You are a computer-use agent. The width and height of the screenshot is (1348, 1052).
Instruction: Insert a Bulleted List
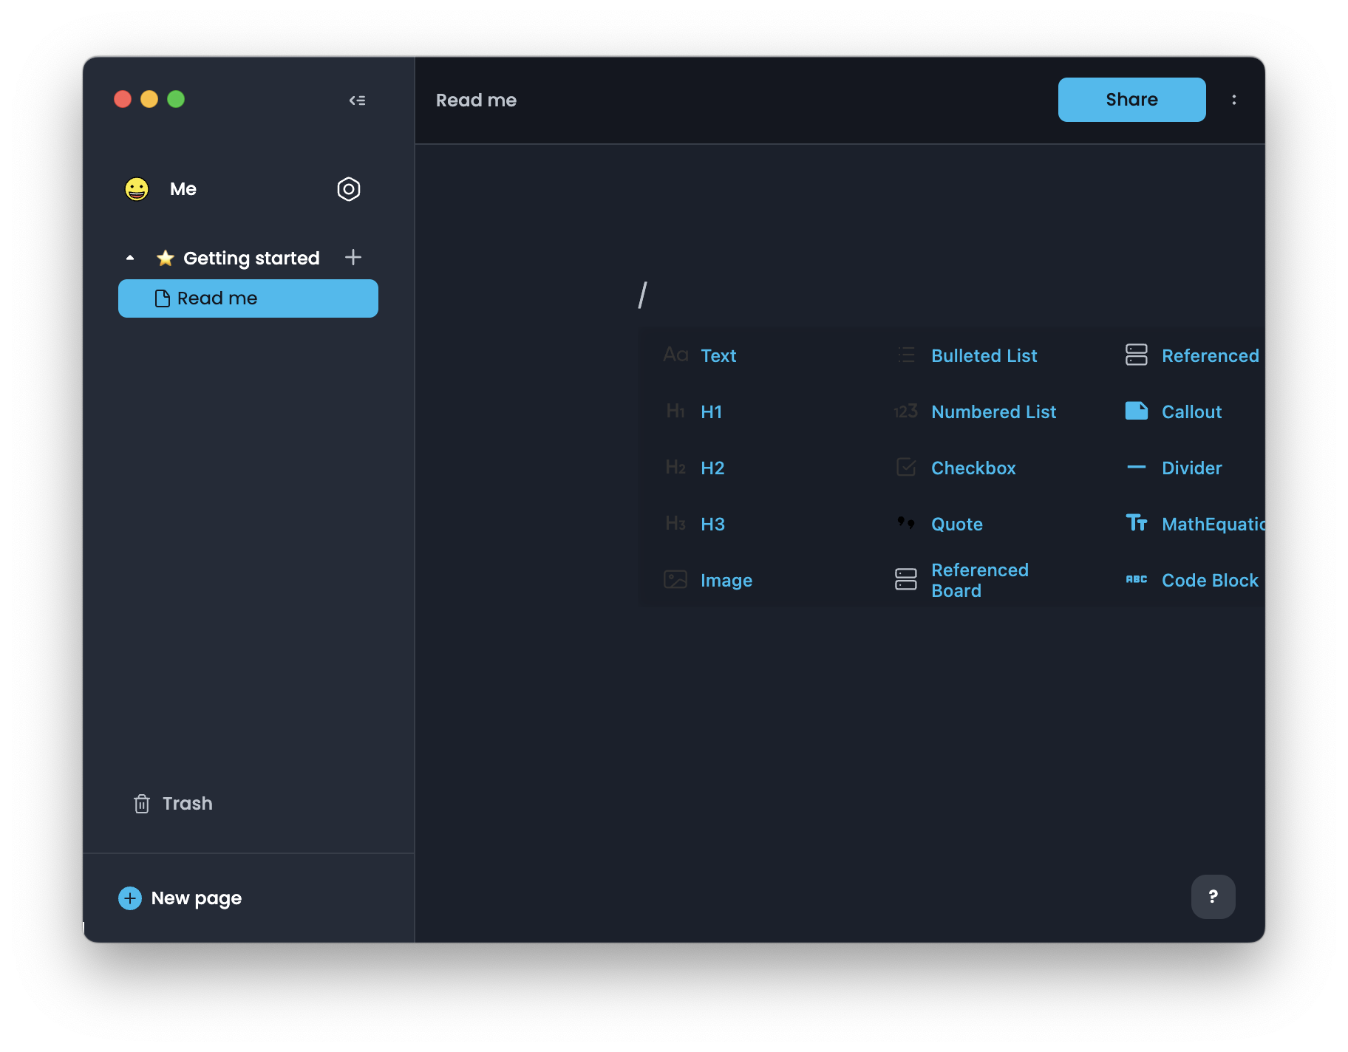point(984,355)
